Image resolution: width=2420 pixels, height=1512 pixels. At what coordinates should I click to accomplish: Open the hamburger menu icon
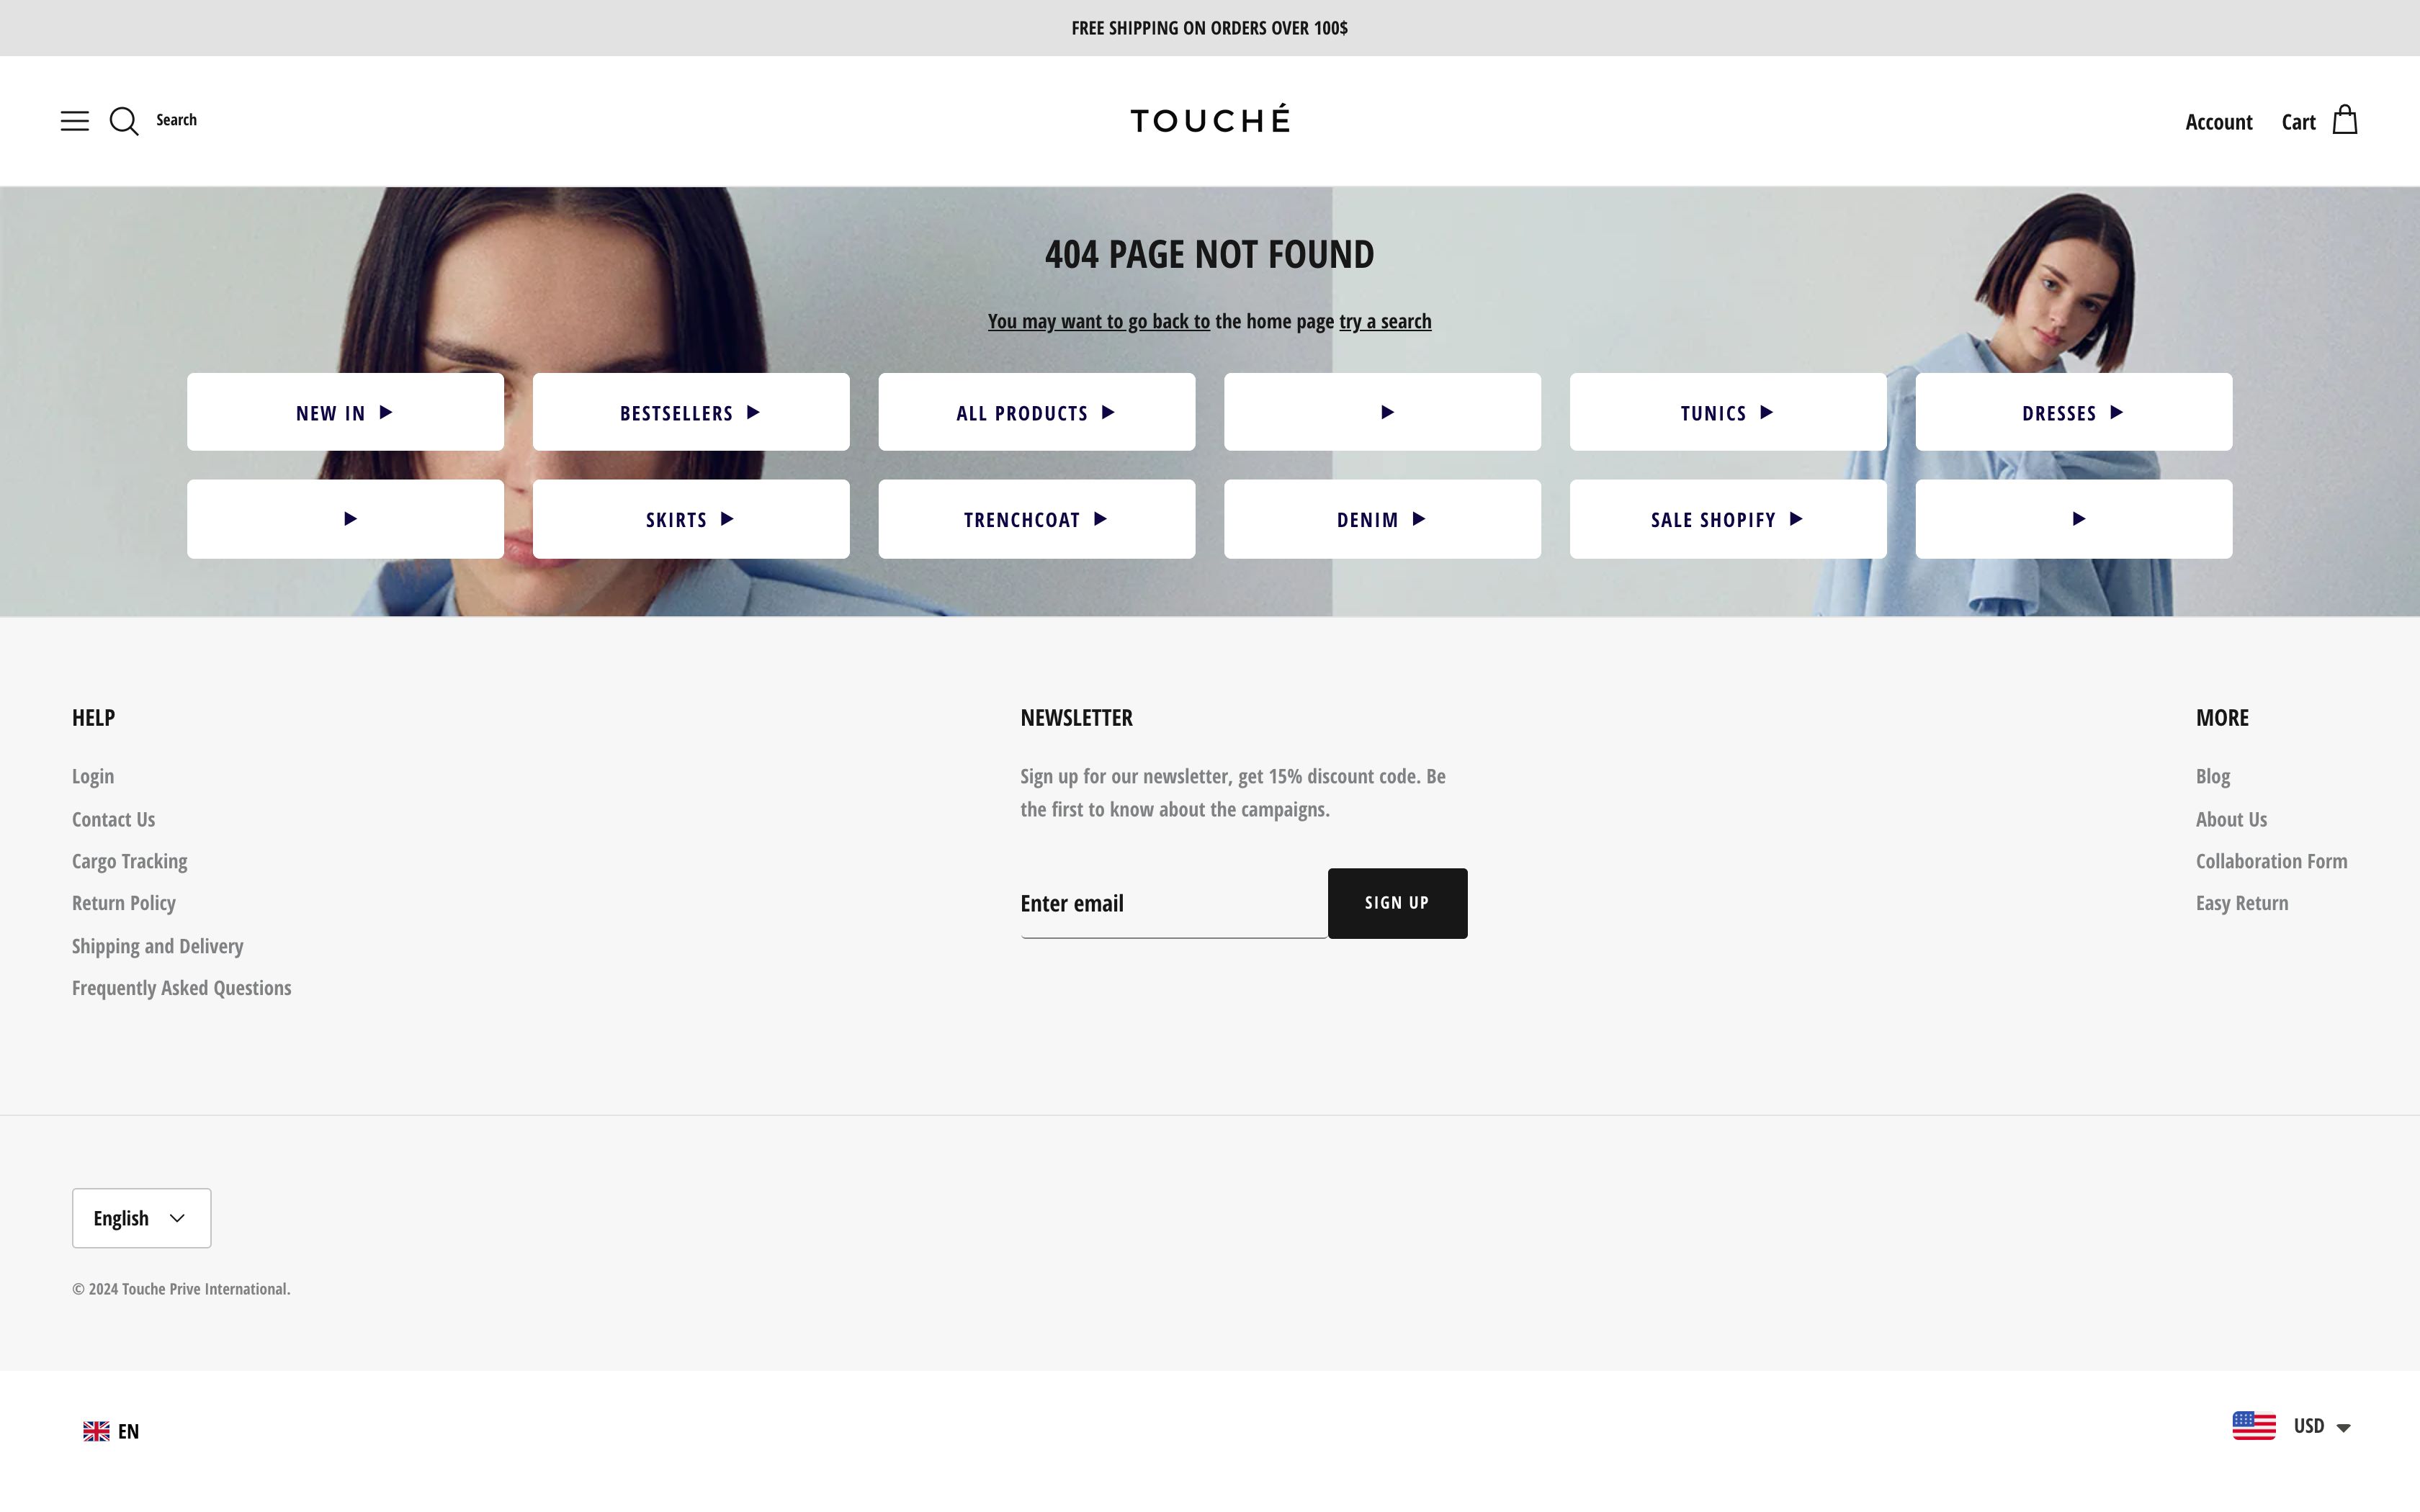(x=74, y=121)
